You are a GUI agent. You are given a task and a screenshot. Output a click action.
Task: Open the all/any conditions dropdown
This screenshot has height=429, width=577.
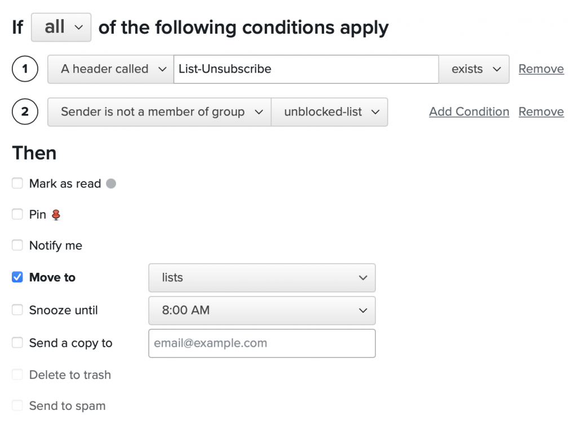pos(61,27)
